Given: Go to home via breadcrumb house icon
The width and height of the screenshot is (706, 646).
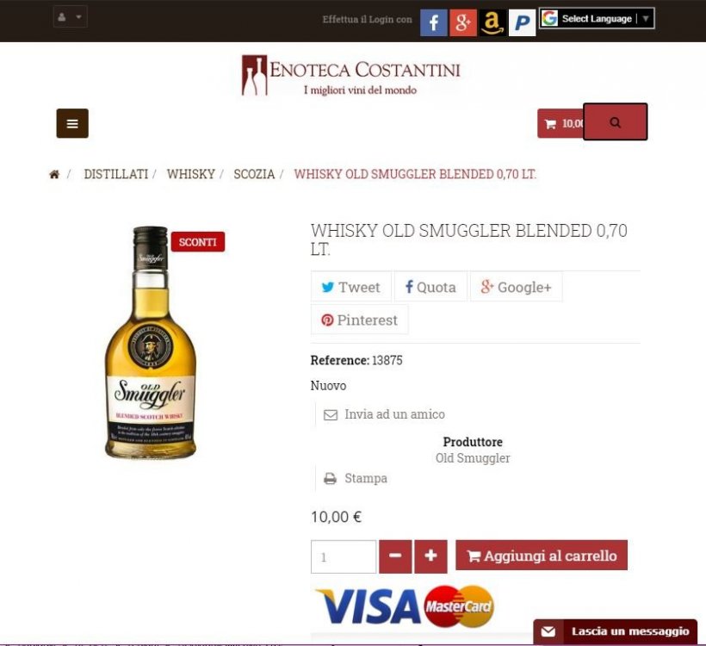Looking at the screenshot, I should point(54,174).
